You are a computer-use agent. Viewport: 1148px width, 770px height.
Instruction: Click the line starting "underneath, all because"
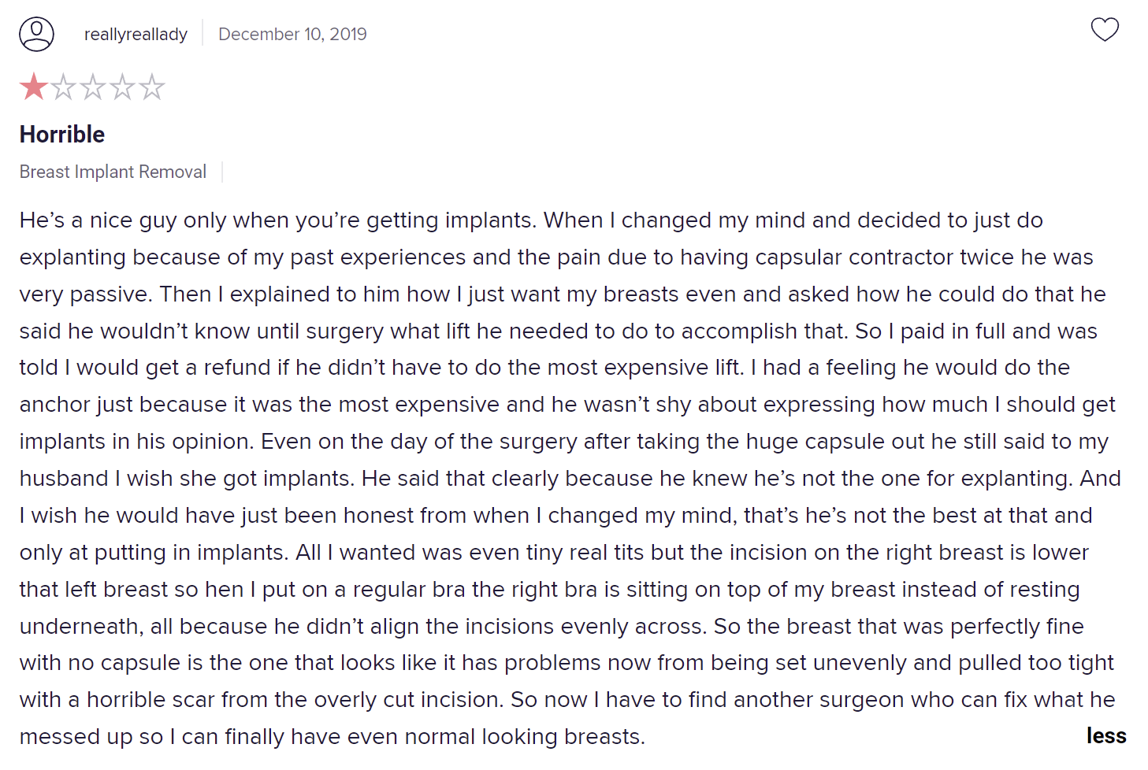tap(552, 627)
